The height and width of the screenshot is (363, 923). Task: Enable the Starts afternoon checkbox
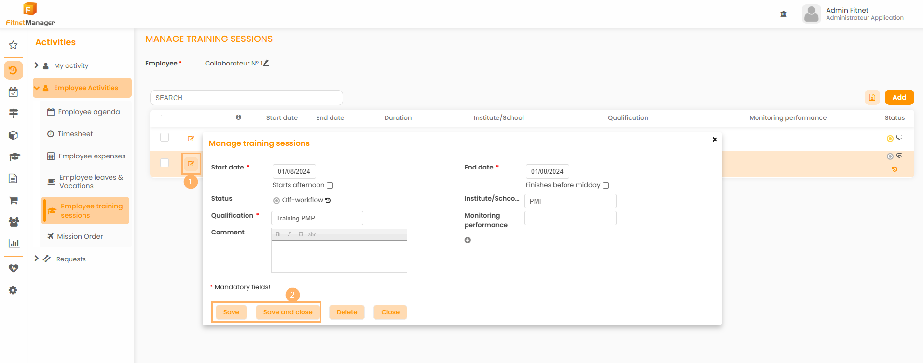[330, 185]
